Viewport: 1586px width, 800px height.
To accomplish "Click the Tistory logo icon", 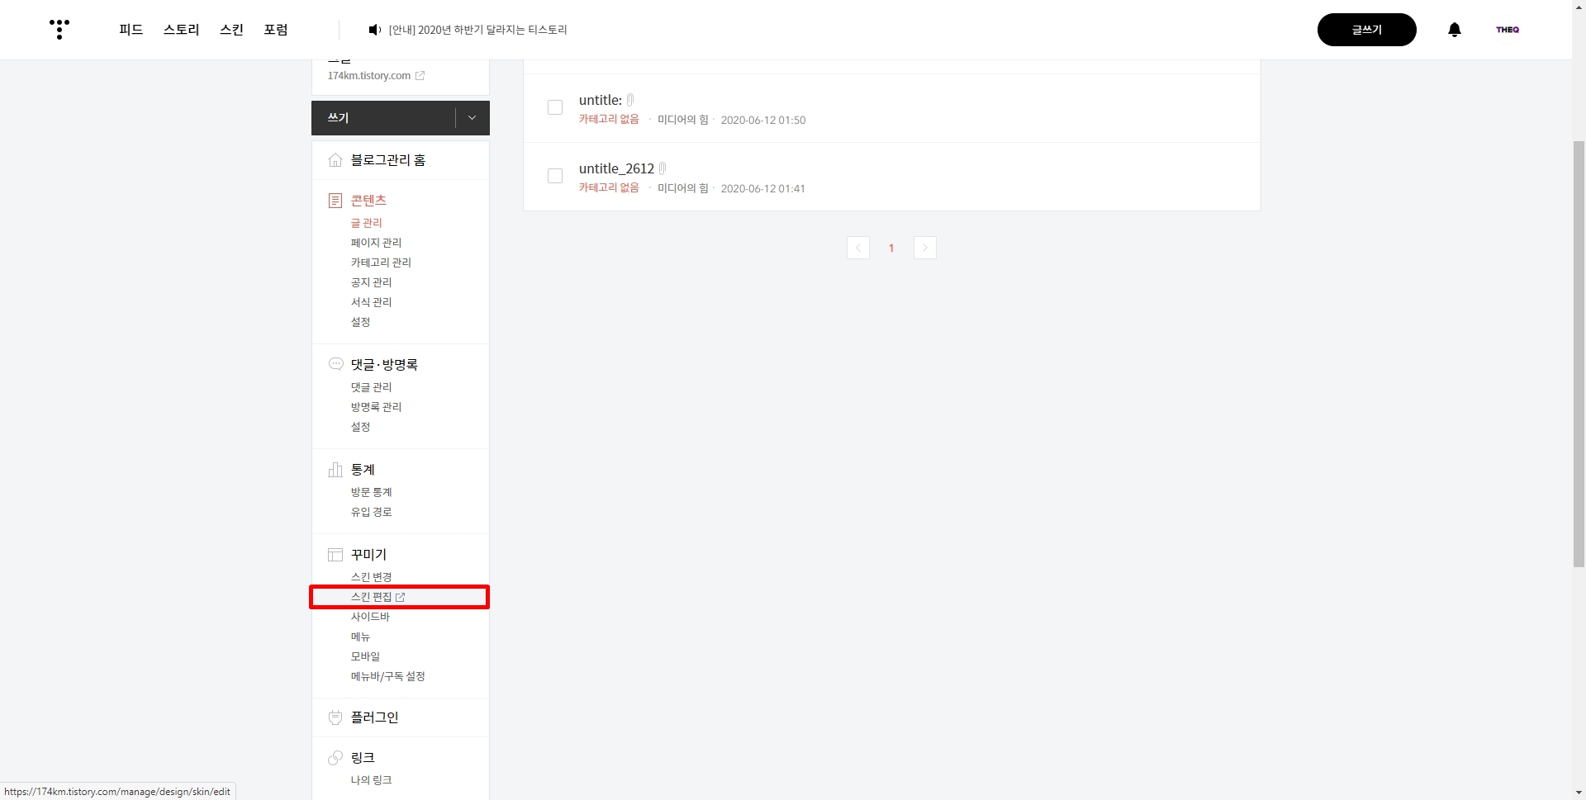I will (59, 29).
